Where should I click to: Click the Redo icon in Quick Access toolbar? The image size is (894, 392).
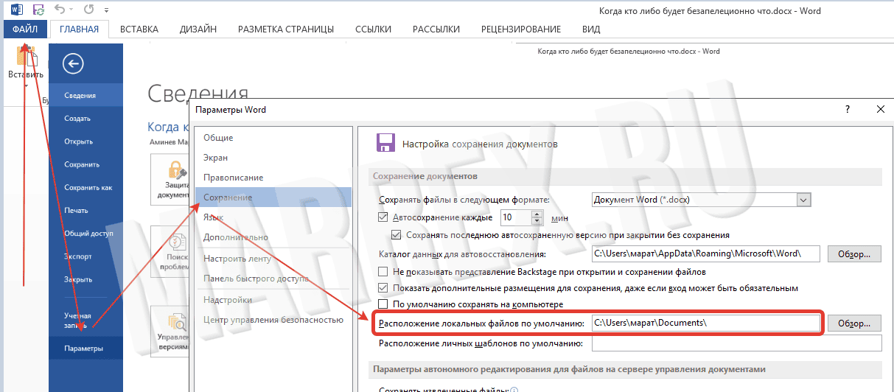(88, 10)
